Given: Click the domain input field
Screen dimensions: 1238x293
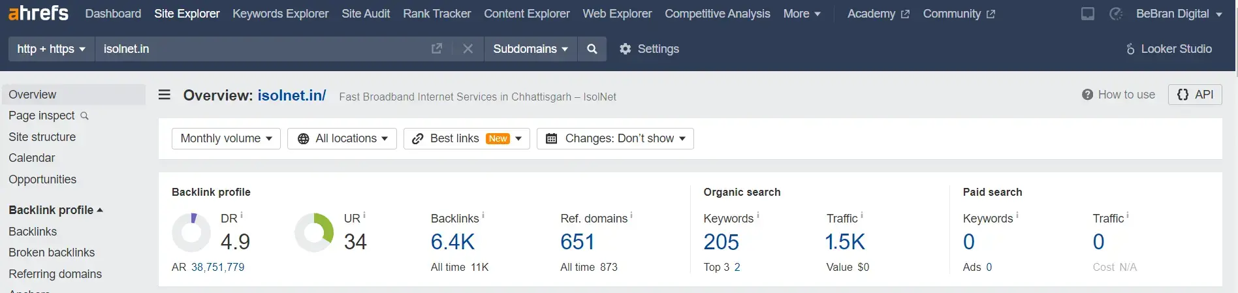Looking at the screenshot, I should coord(261,49).
